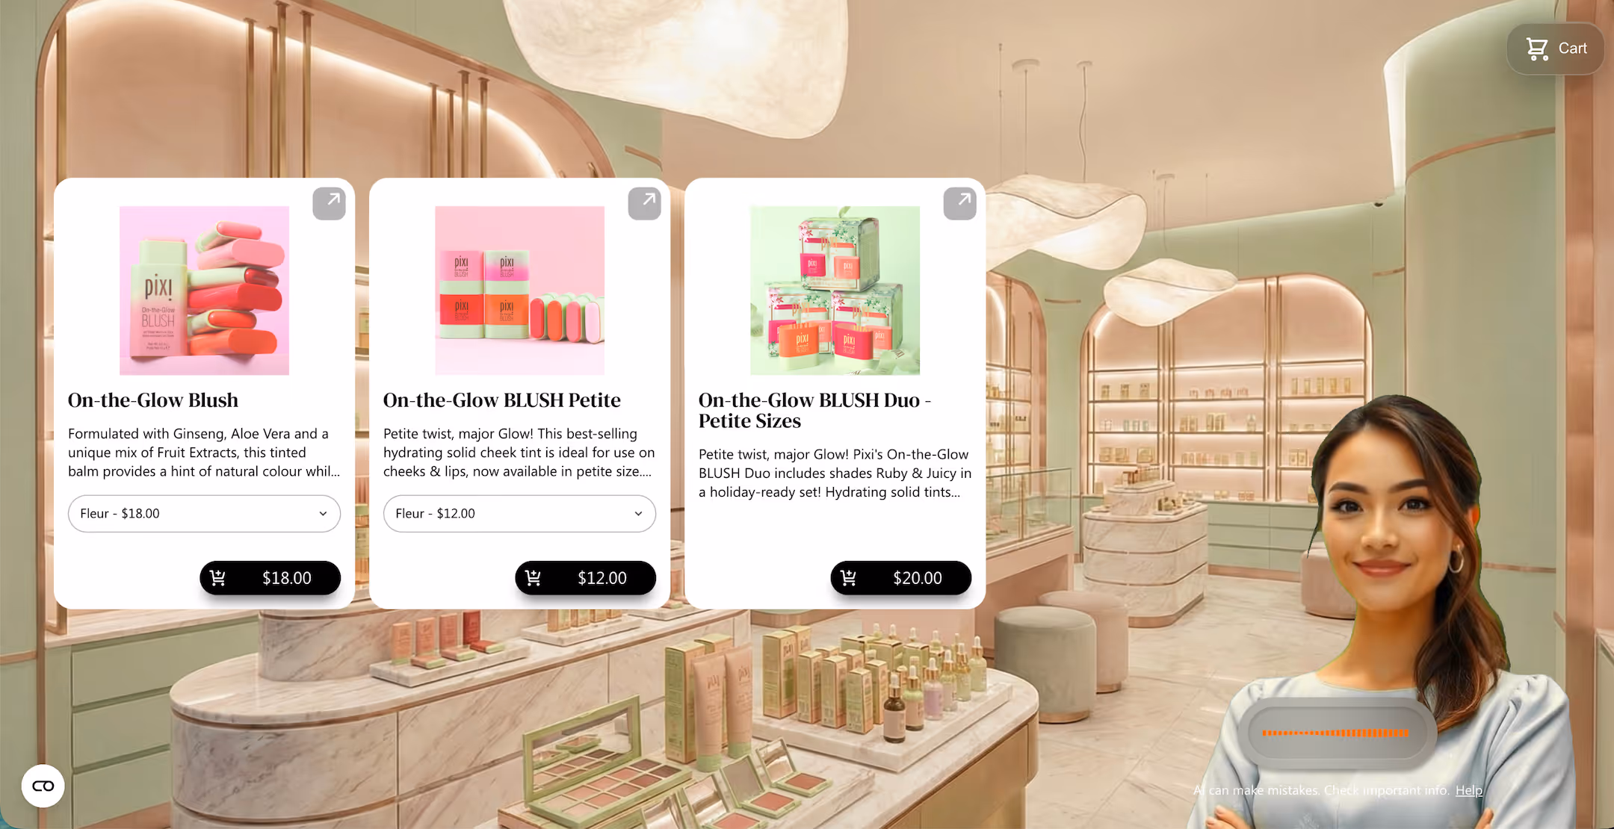Select the BLUSH Petite product image
The height and width of the screenshot is (829, 1614).
click(x=519, y=291)
